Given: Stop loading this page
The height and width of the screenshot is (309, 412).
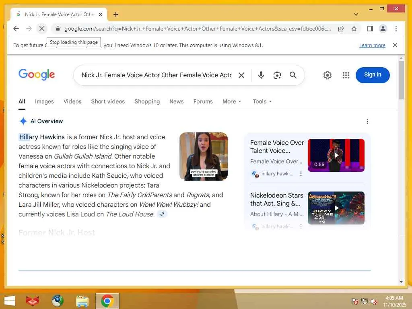Looking at the screenshot, I should click(x=42, y=29).
